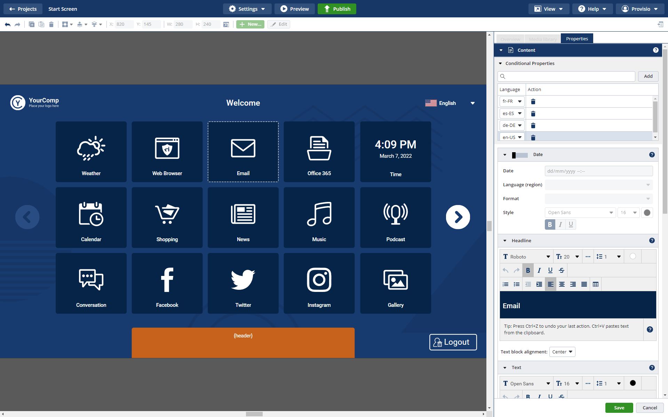Open the Text block alignment Center dropdown
Screen dimensions: 668x417
point(562,352)
